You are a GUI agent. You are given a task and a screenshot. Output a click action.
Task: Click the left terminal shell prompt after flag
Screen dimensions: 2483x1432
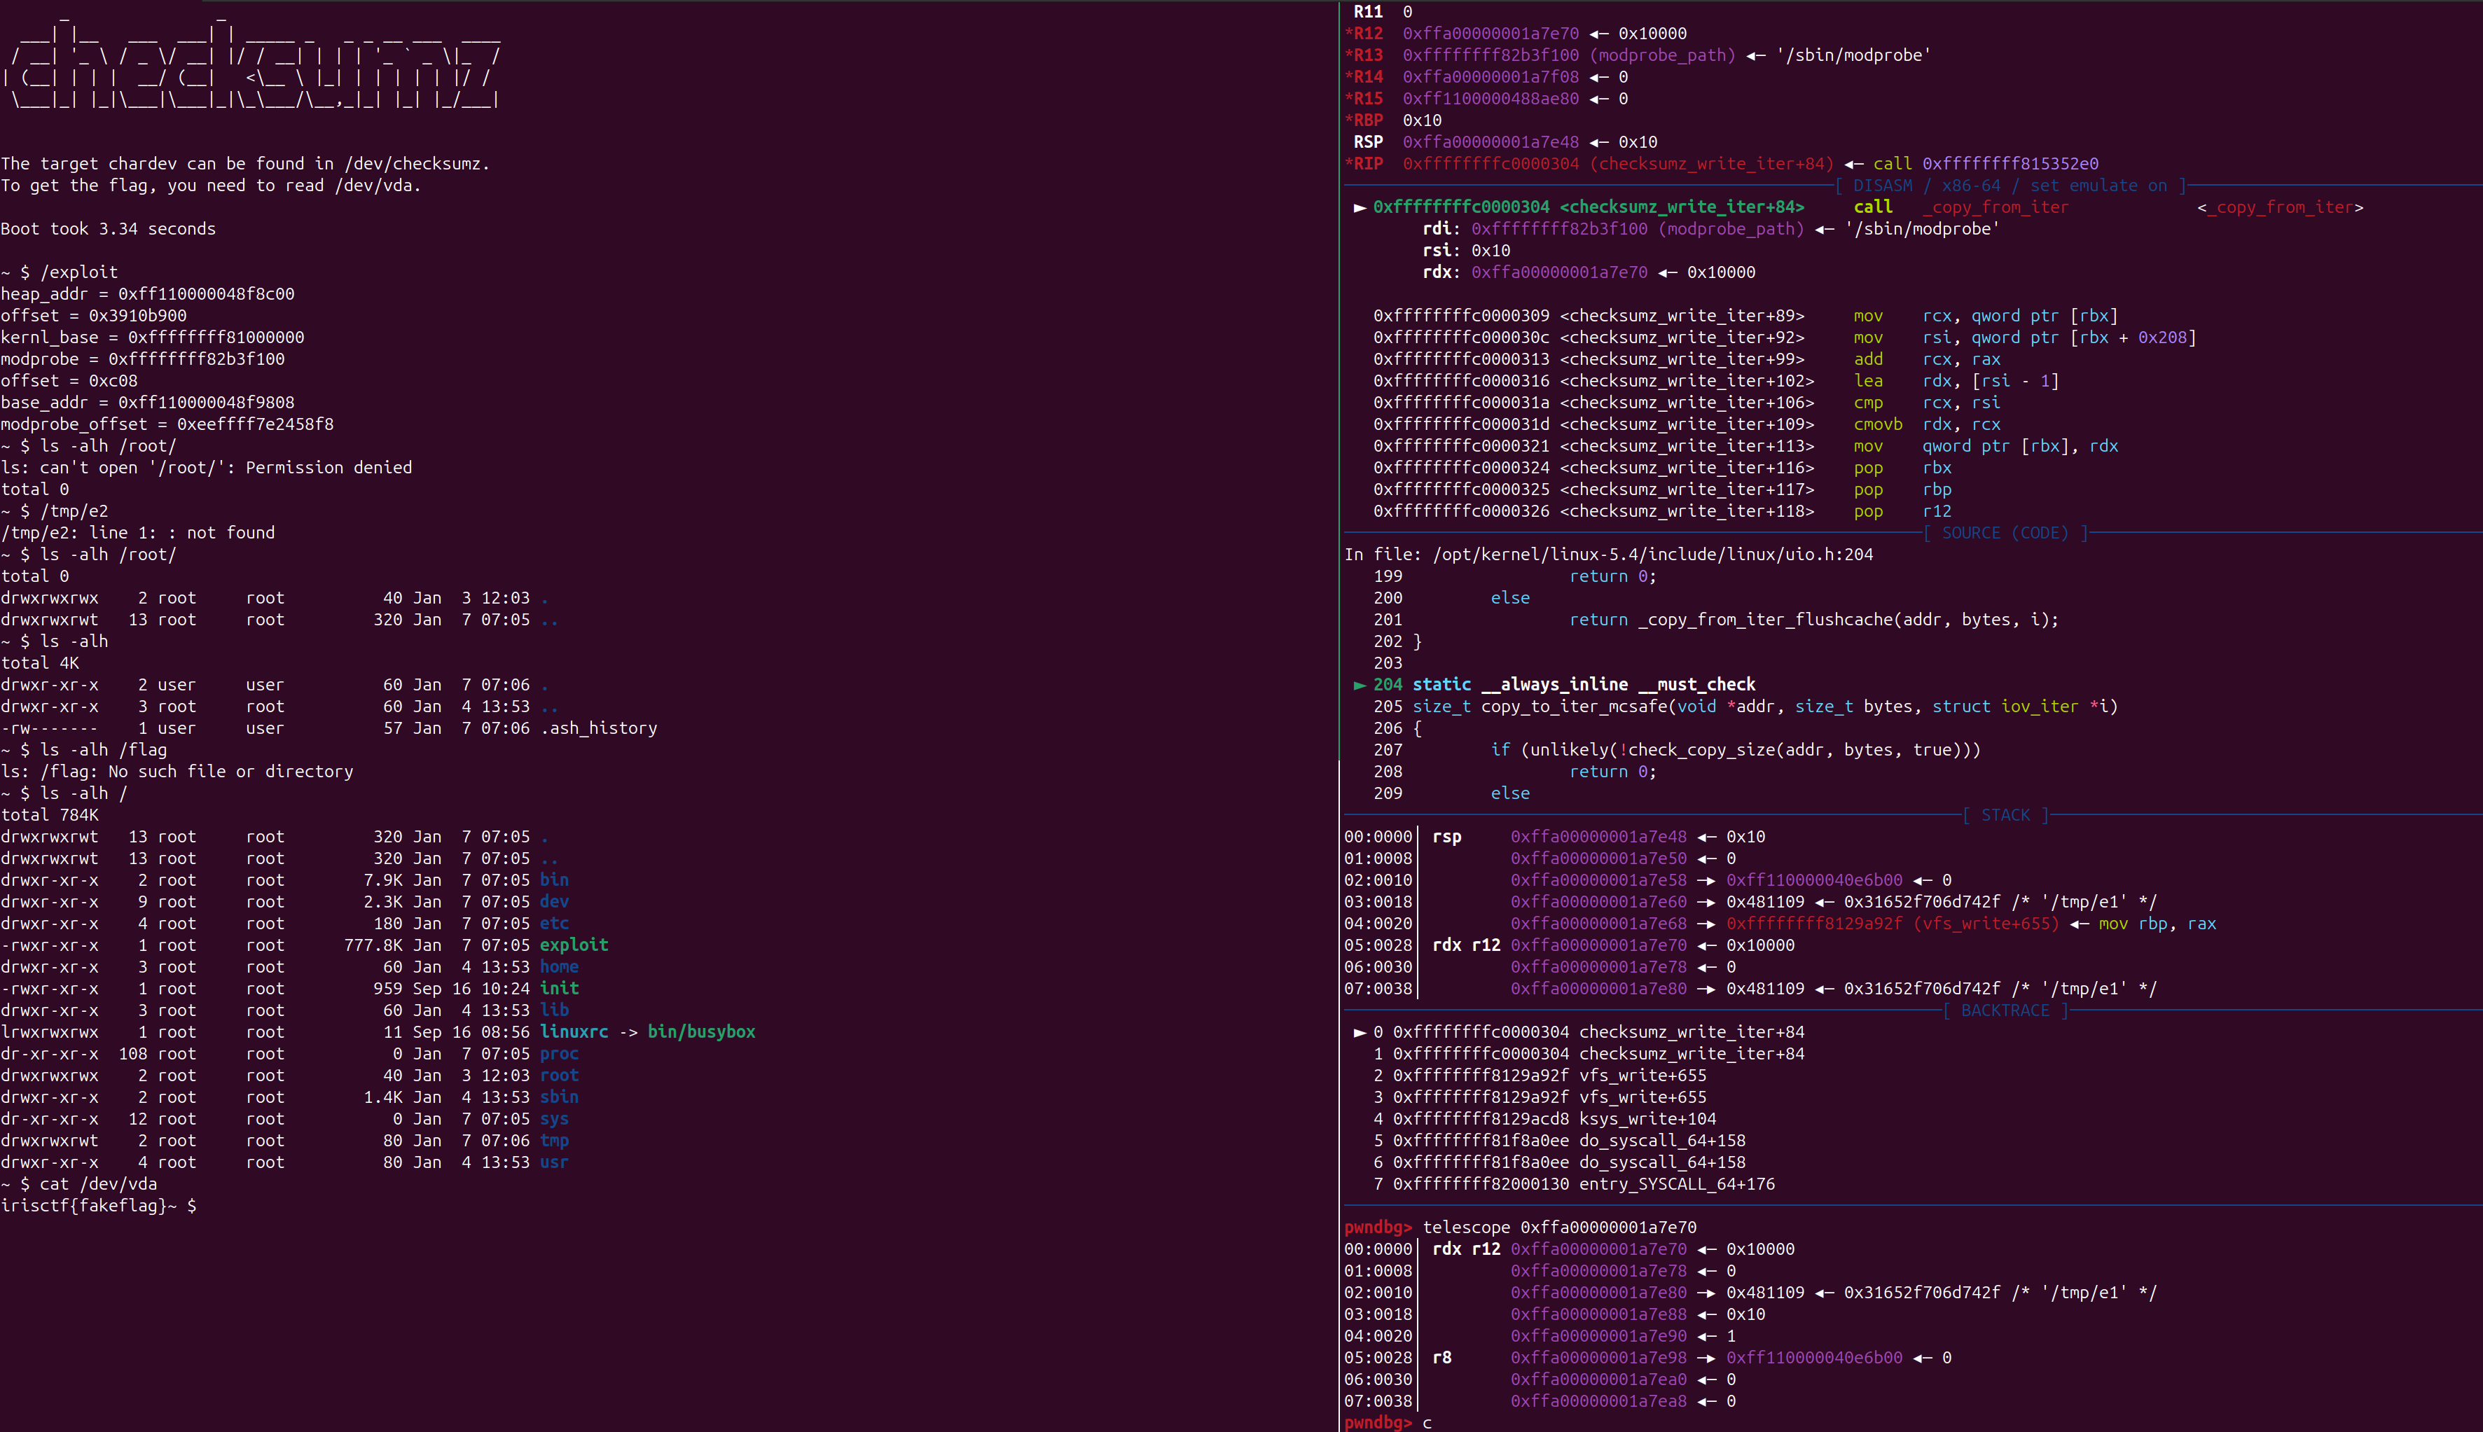point(181,1205)
